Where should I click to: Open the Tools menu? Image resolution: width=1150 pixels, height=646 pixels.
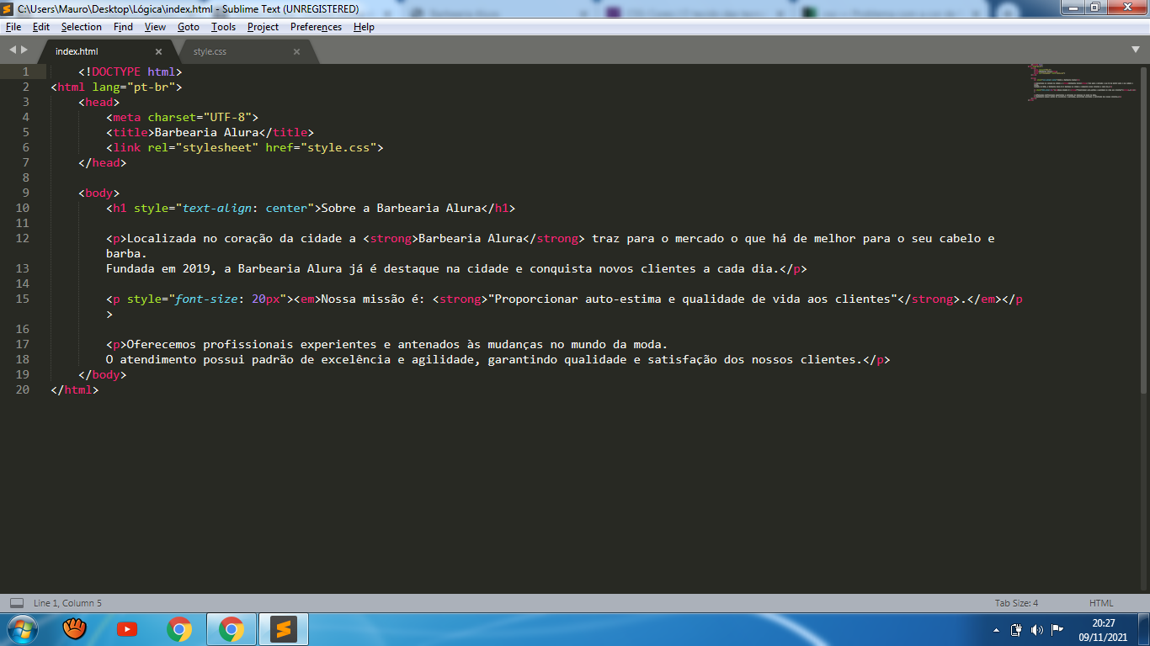tap(224, 27)
